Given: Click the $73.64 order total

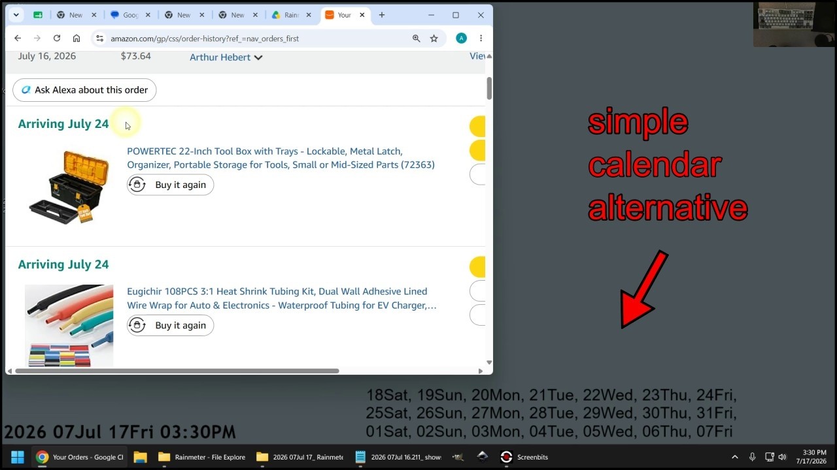Looking at the screenshot, I should (x=136, y=56).
